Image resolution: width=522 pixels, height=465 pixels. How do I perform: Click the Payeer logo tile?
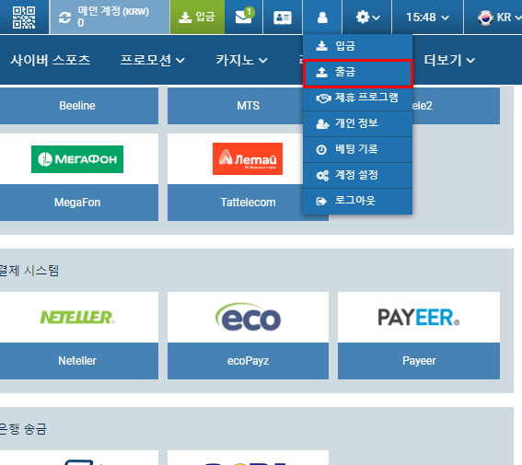pyautogui.click(x=419, y=317)
